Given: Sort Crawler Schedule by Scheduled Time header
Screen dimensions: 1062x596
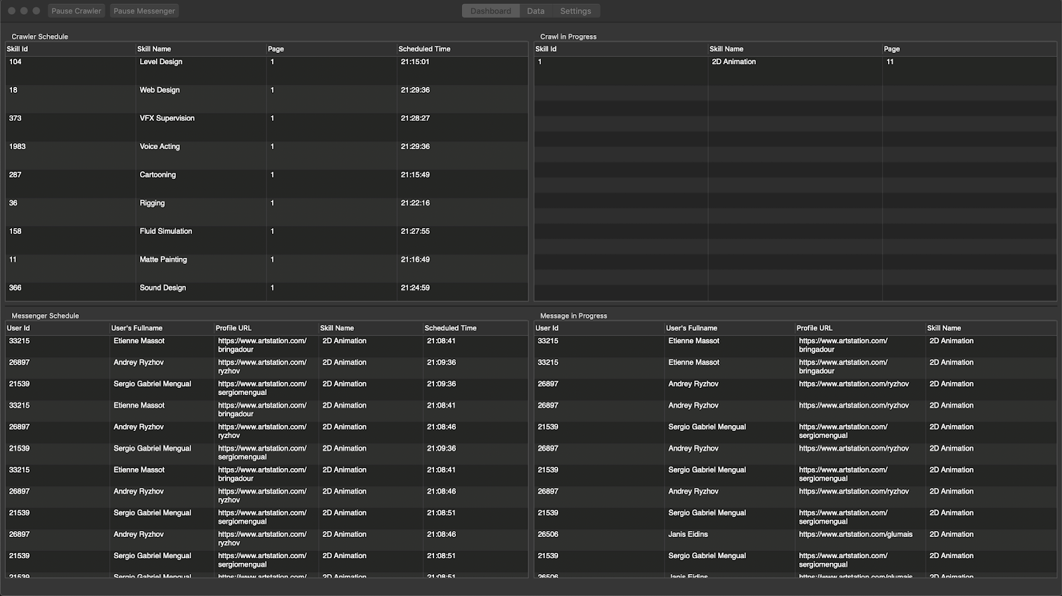Looking at the screenshot, I should [x=424, y=49].
